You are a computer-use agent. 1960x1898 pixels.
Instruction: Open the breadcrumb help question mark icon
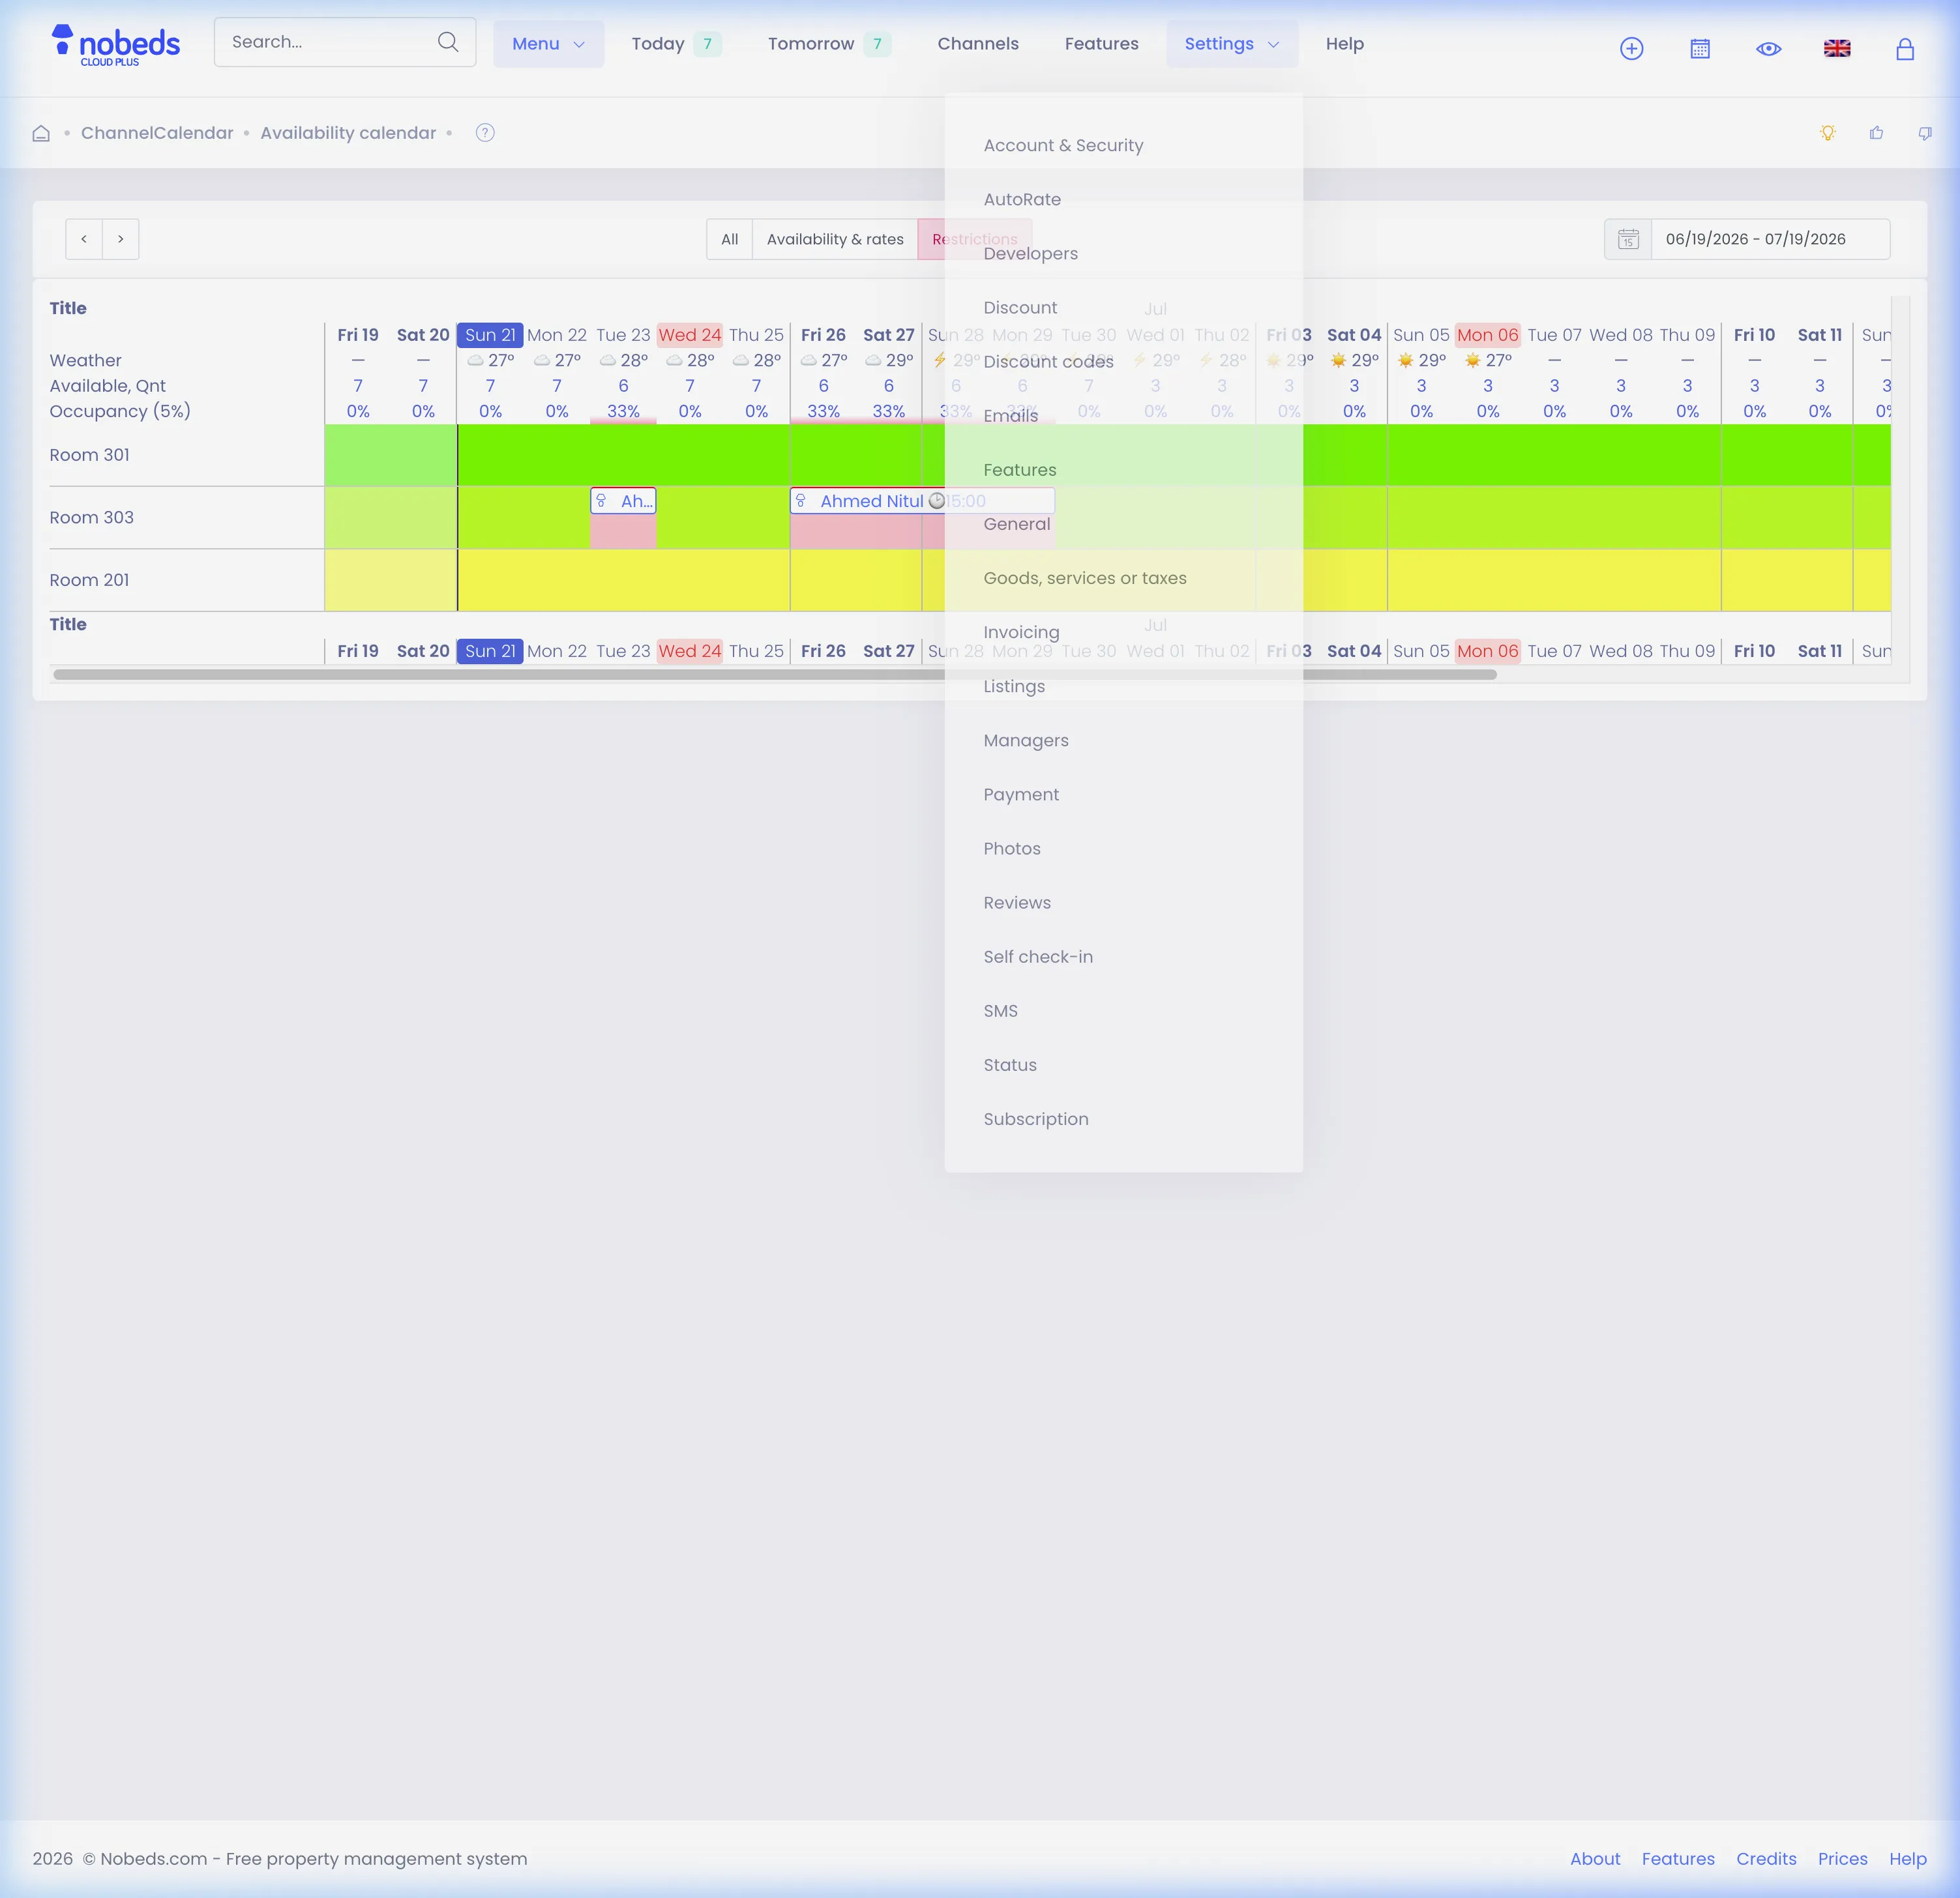point(485,133)
